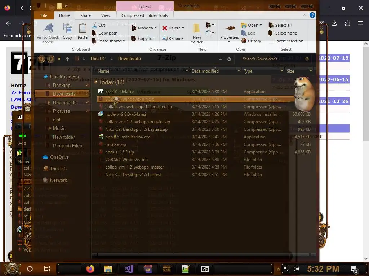The width and height of the screenshot is (369, 276).
Task: Open the Type column filter arrow
Action: click(282, 71)
